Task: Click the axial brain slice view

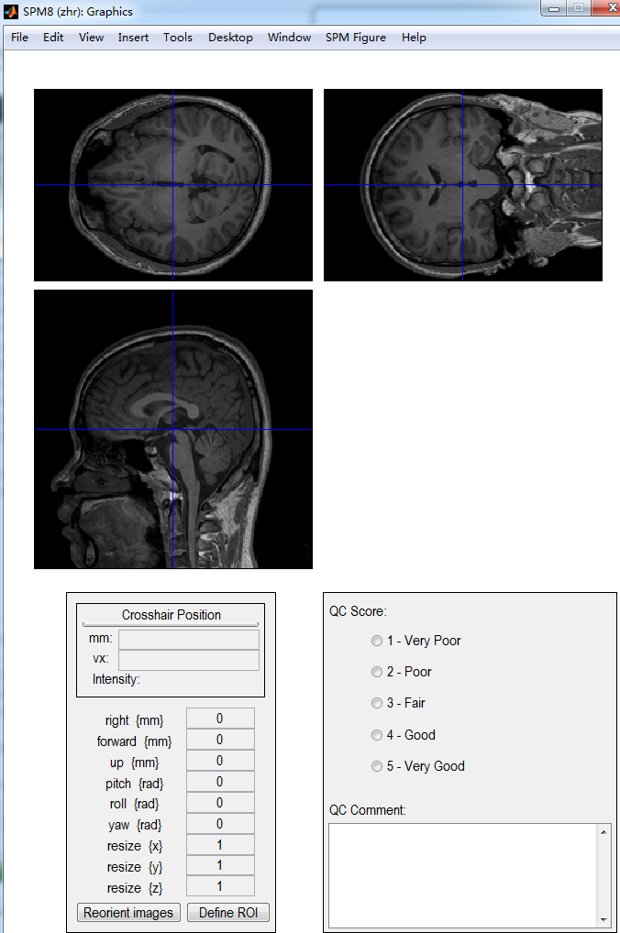Action: pyautogui.click(x=173, y=185)
